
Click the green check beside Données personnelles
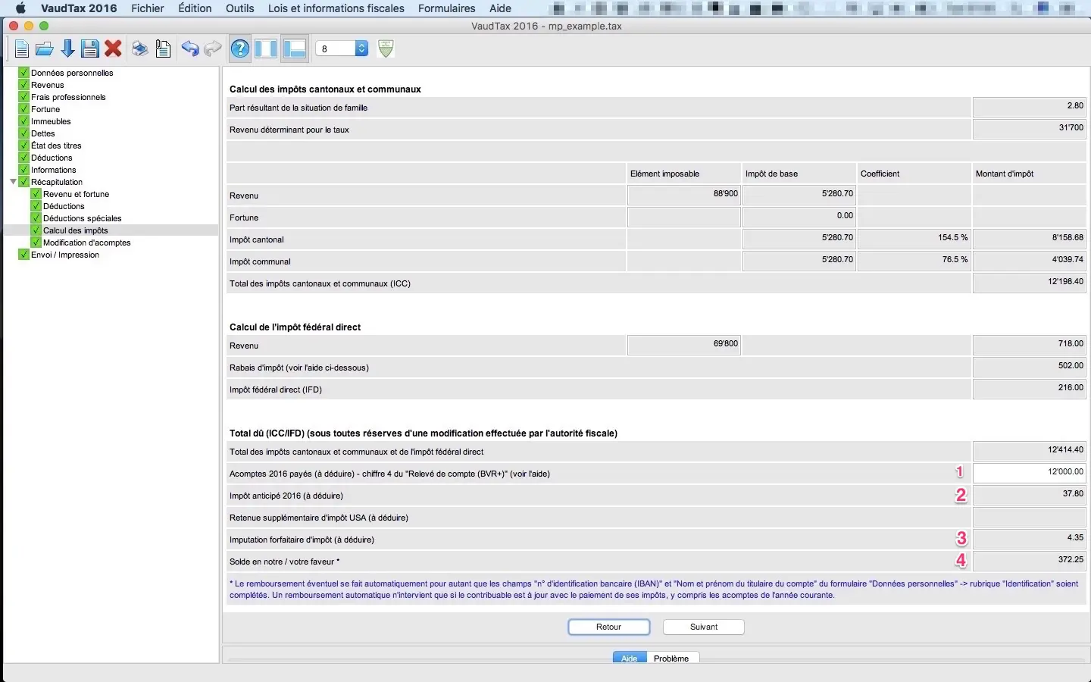point(23,73)
